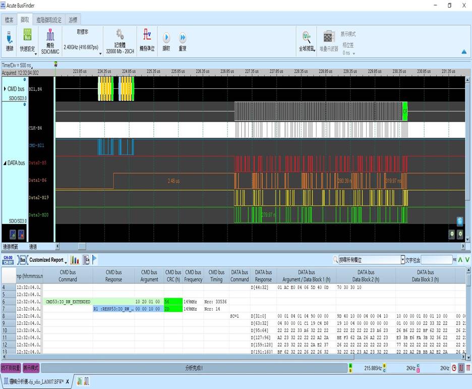
Task: Click the blue flag marker icon
Action: click(x=95, y=260)
